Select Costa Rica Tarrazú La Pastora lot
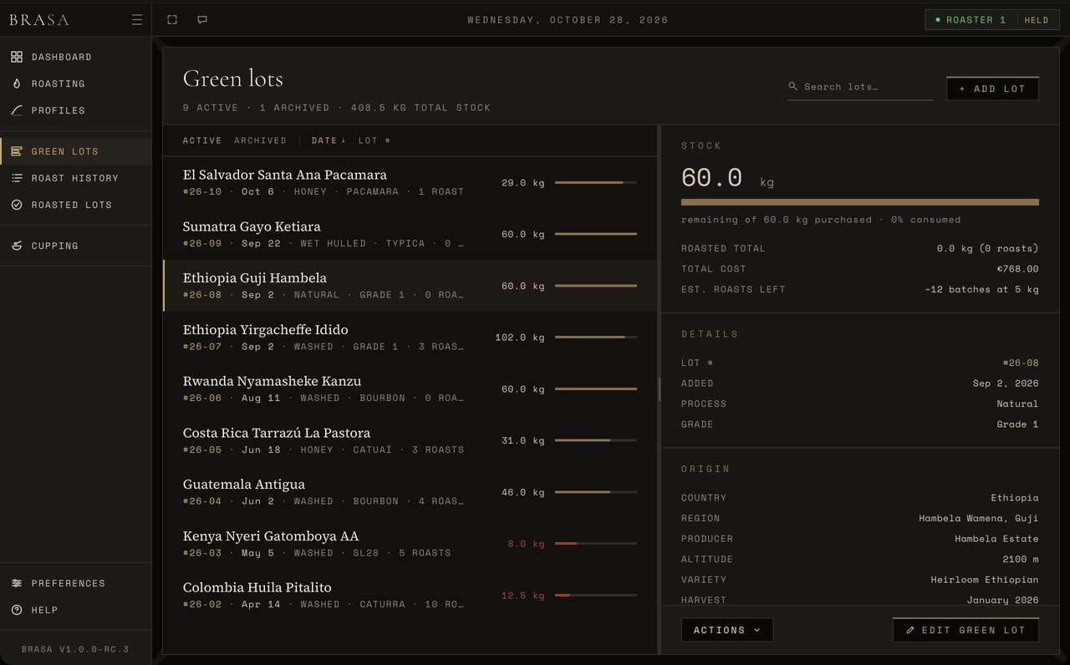This screenshot has height=665, width=1070. (x=410, y=440)
